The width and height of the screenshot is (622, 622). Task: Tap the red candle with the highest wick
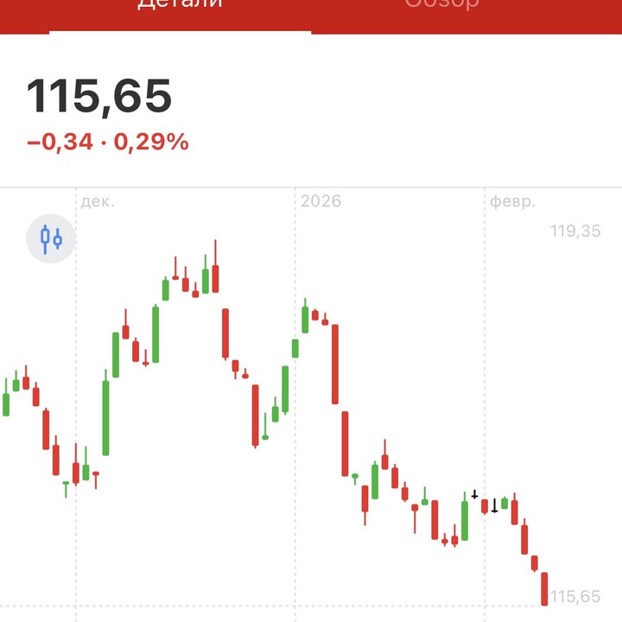pyautogui.click(x=216, y=278)
